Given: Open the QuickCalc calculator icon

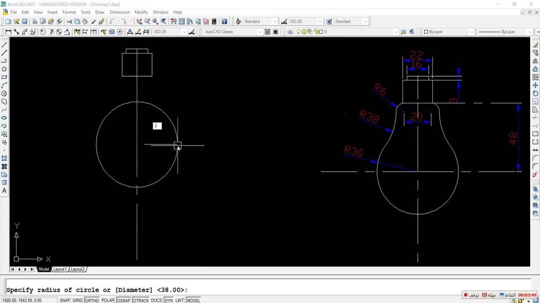Looking at the screenshot, I should point(214,21).
